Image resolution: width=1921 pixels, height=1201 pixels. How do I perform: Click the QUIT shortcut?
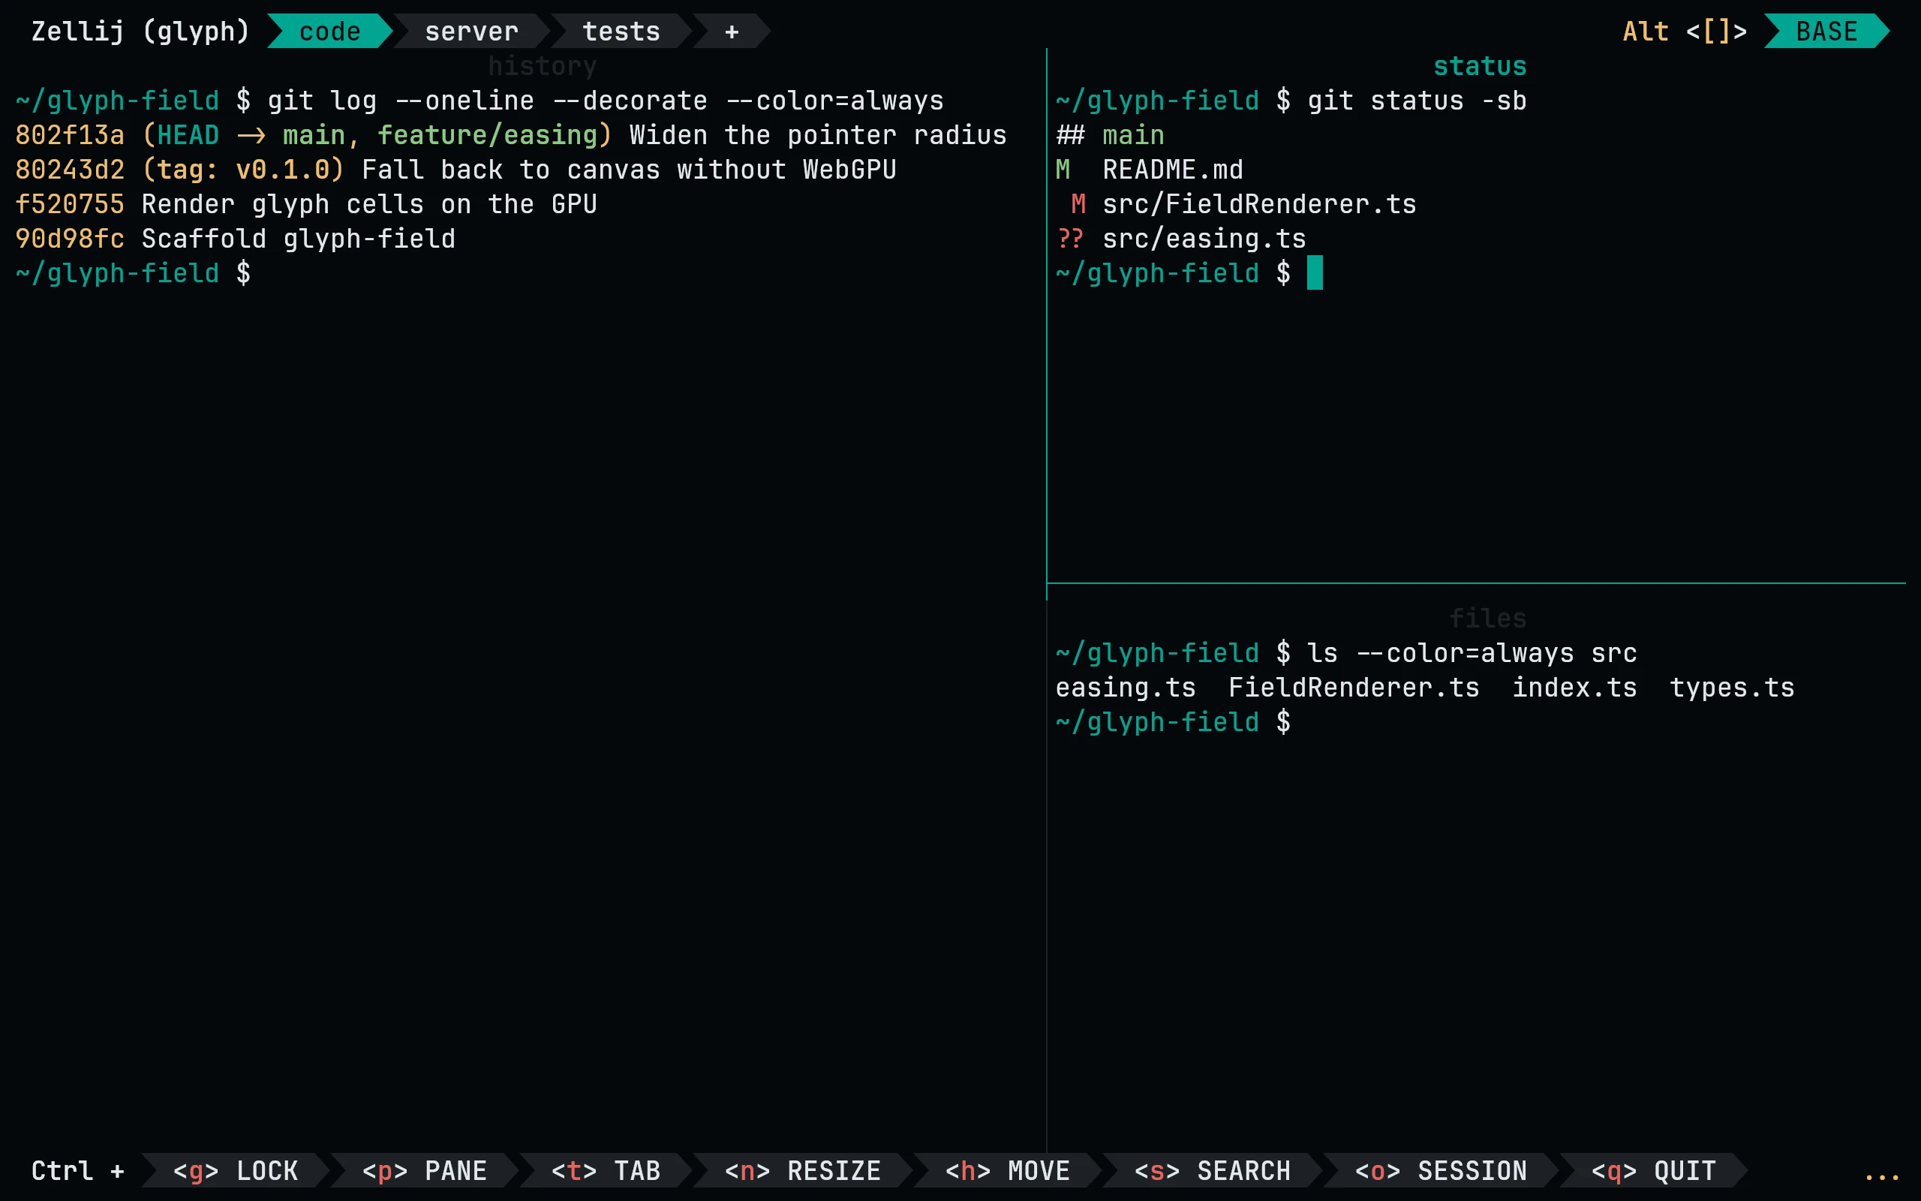click(1654, 1170)
